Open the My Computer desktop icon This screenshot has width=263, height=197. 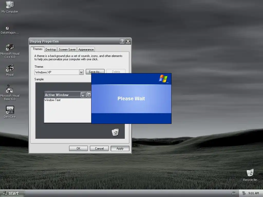pyautogui.click(x=10, y=7)
